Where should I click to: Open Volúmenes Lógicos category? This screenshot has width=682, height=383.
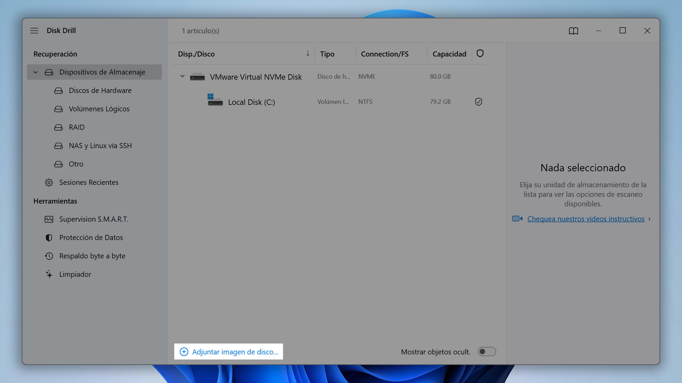(99, 109)
